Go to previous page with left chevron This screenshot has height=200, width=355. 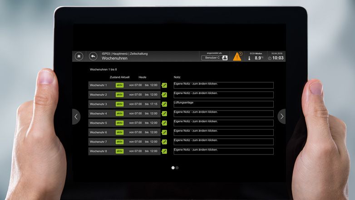(x=76, y=116)
